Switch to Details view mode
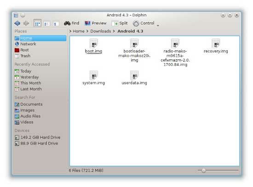 click(x=56, y=23)
